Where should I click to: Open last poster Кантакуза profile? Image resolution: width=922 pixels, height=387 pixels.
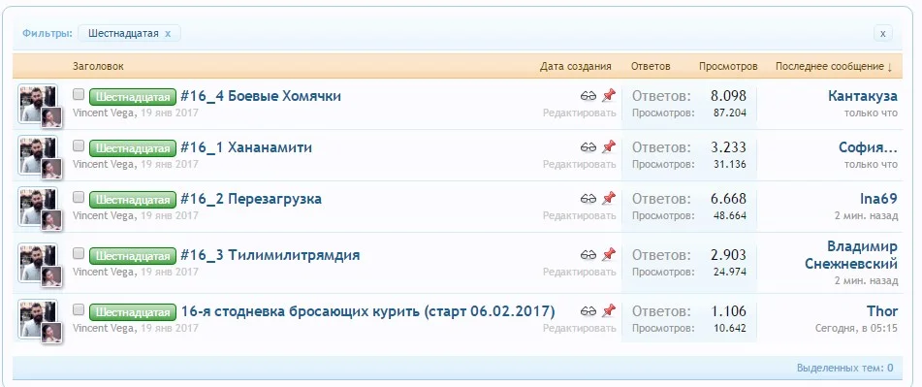coord(863,96)
